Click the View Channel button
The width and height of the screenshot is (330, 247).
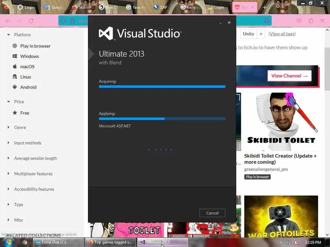[289, 76]
